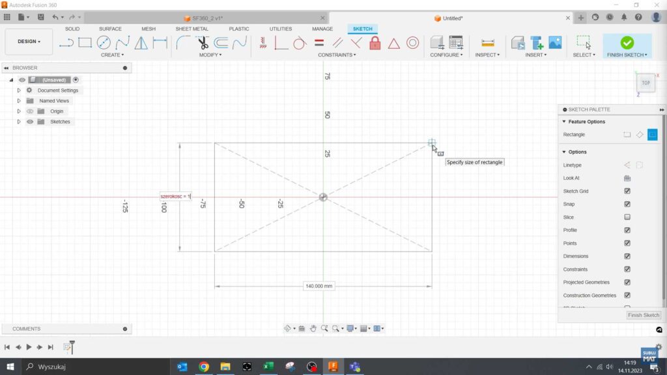Disable the Sketch Grid checkbox
Image resolution: width=667 pixels, height=375 pixels.
tap(627, 191)
